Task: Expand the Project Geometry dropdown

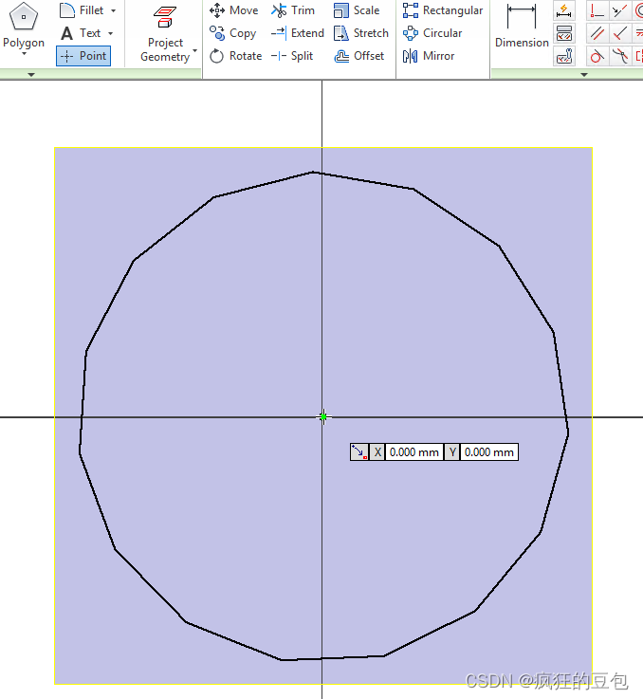Action: [195, 51]
